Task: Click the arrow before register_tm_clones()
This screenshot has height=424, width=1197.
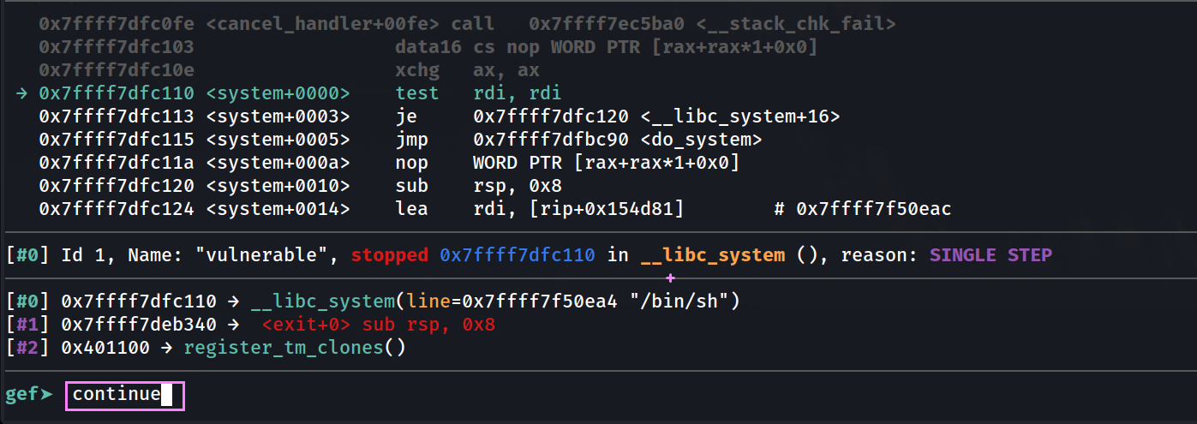Action: click(x=169, y=349)
